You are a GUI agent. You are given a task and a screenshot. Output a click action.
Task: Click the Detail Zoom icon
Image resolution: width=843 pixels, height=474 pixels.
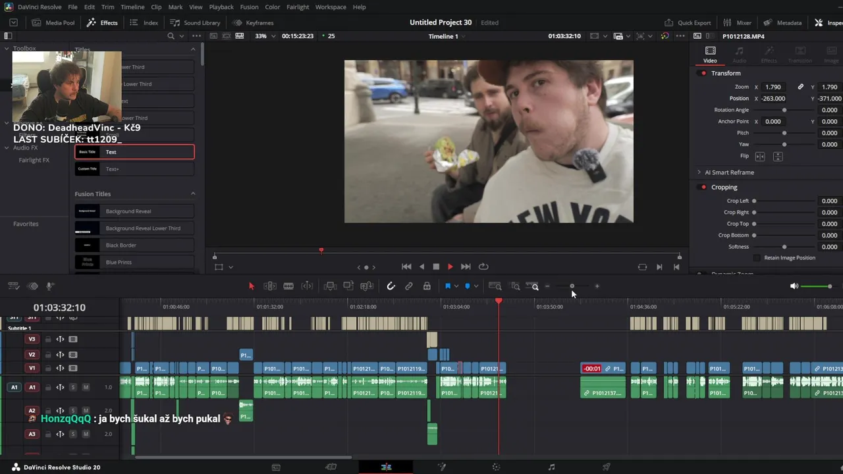click(516, 286)
